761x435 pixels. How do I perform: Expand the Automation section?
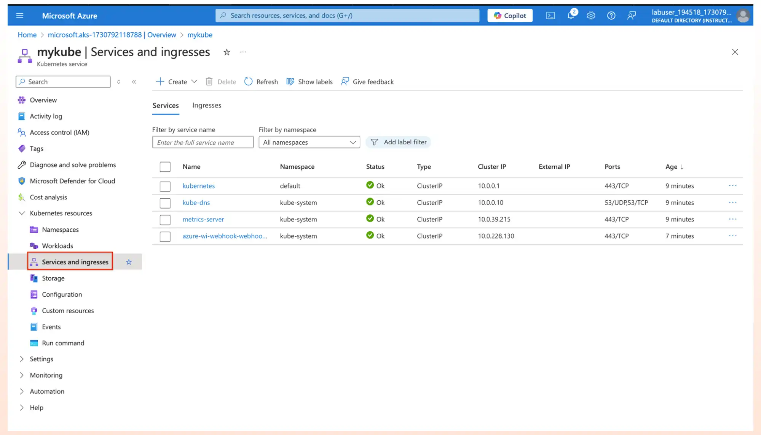tap(22, 391)
